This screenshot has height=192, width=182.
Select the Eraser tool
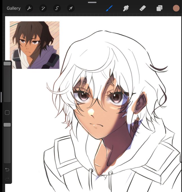[x=143, y=8]
